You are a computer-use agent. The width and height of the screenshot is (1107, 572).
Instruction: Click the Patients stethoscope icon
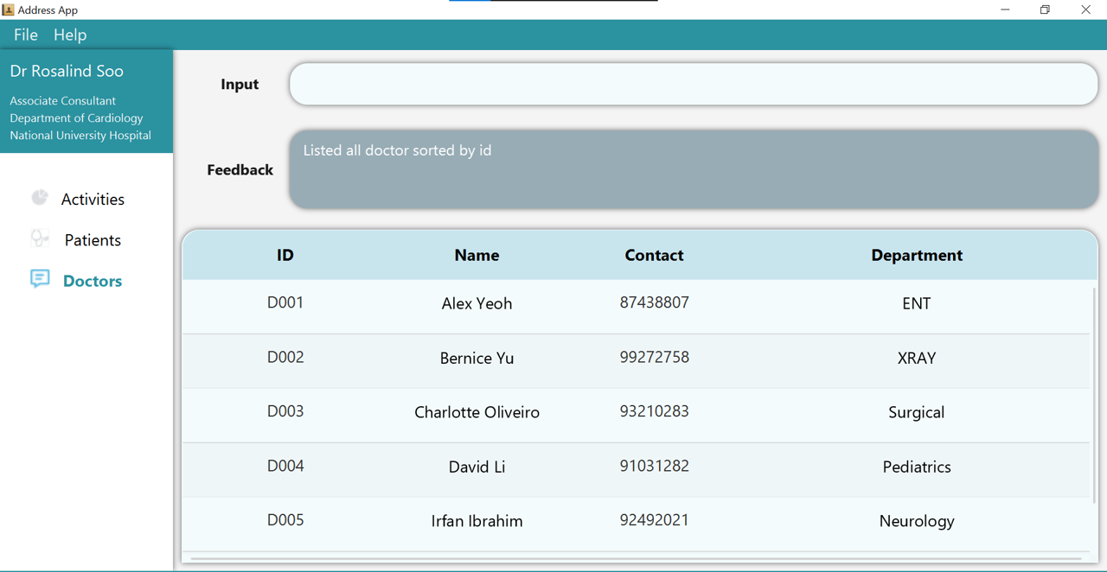(x=40, y=238)
